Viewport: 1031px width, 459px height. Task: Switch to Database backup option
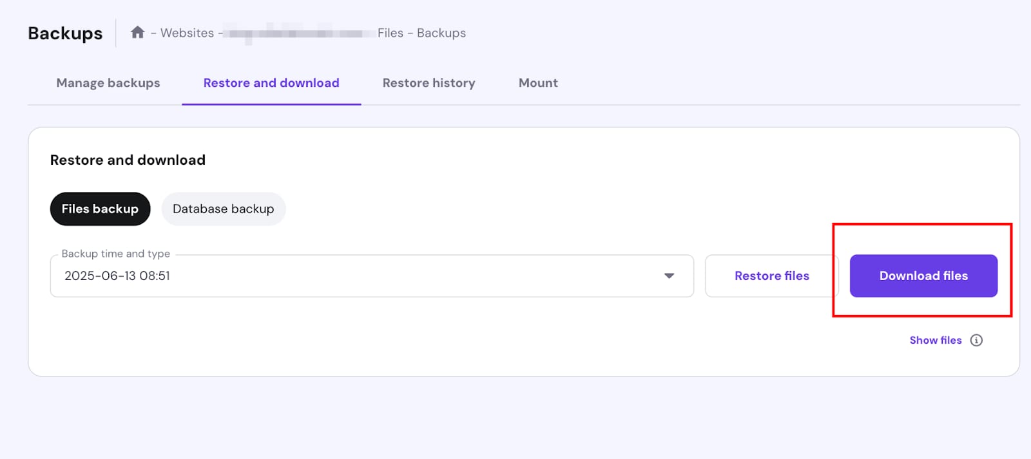click(x=223, y=209)
